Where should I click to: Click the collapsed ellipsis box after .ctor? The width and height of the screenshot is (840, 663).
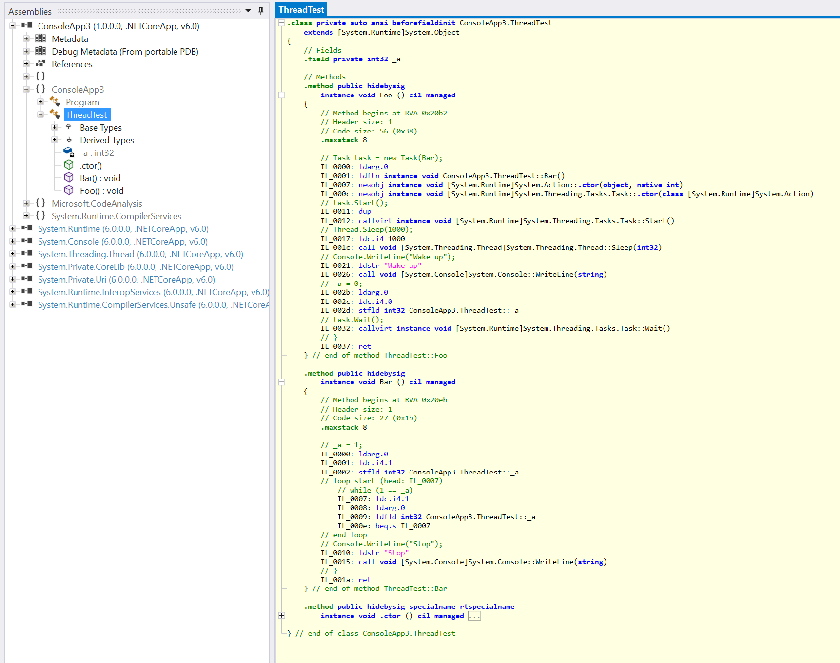point(474,616)
